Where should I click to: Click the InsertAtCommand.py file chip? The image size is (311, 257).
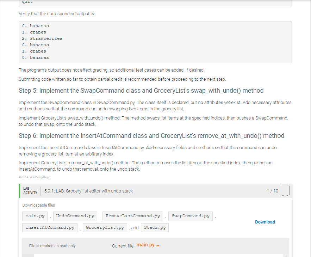[49, 227]
